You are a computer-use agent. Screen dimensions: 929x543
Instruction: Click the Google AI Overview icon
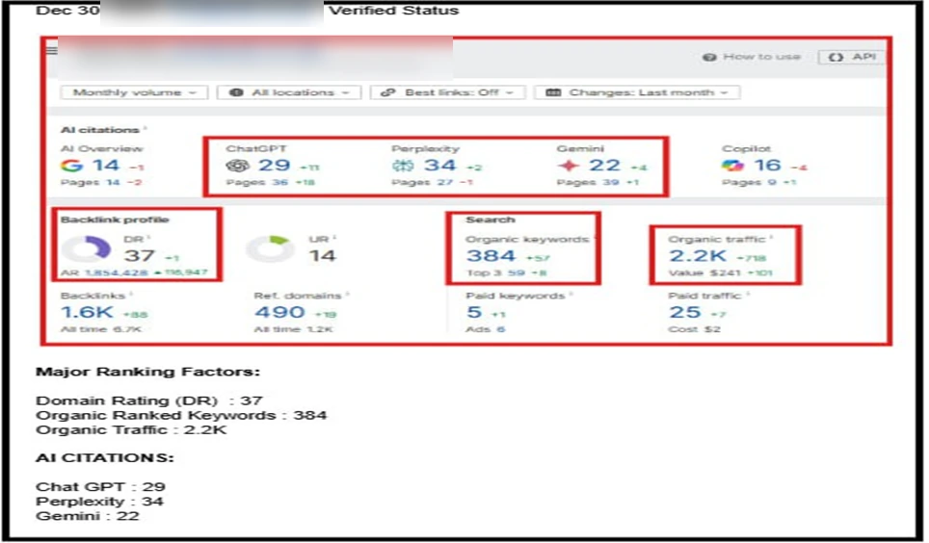pyautogui.click(x=71, y=166)
